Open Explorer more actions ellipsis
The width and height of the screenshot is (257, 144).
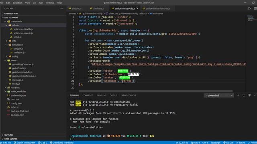tap(61, 8)
